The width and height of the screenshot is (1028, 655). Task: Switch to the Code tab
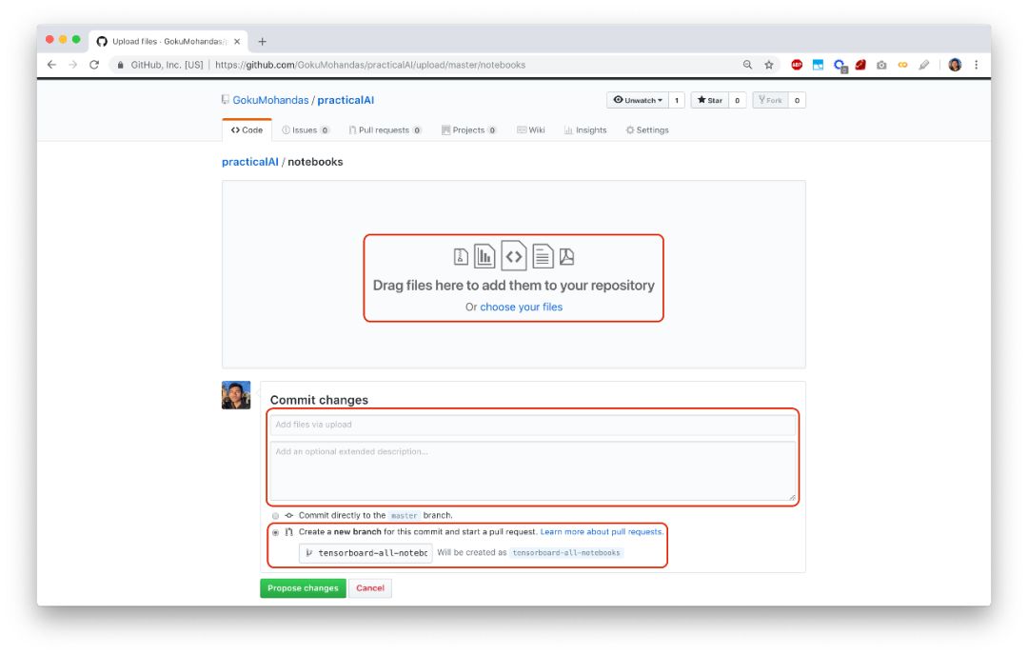pyautogui.click(x=247, y=129)
